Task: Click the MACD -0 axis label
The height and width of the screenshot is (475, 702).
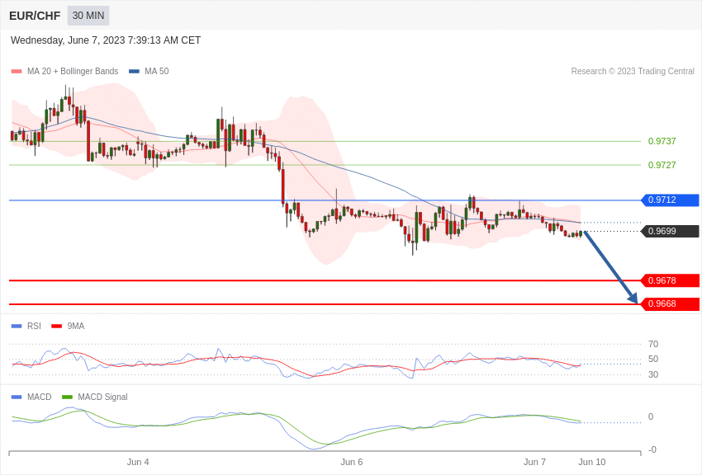Action: tap(652, 449)
